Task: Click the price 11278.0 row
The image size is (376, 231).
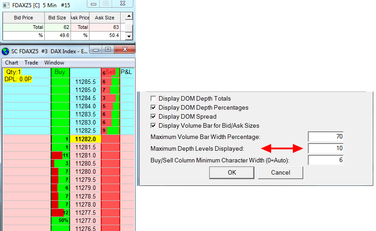Action: [x=85, y=204]
